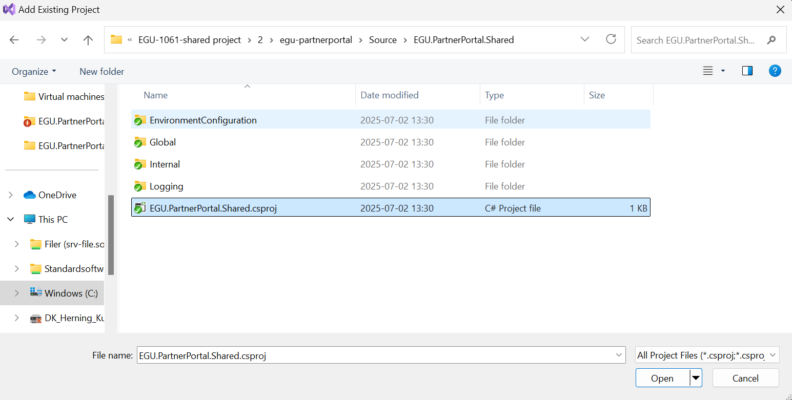Click the C# Project file type cell
Screen dimensions: 792x400
513,208
